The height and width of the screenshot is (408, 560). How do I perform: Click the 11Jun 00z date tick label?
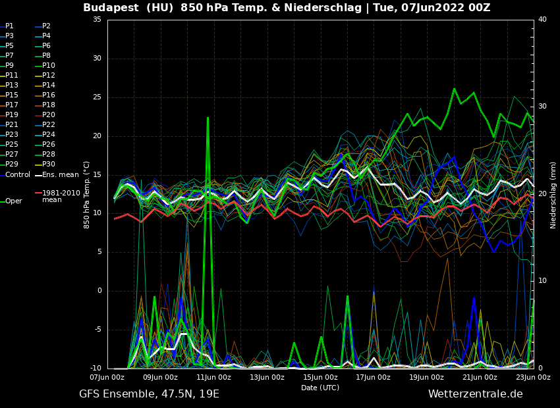pos(213,378)
